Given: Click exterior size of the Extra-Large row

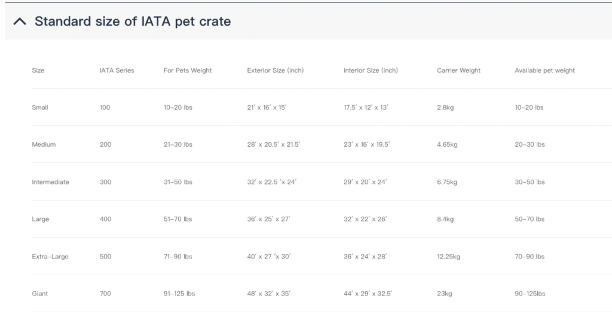Looking at the screenshot, I should pyautogui.click(x=269, y=257).
